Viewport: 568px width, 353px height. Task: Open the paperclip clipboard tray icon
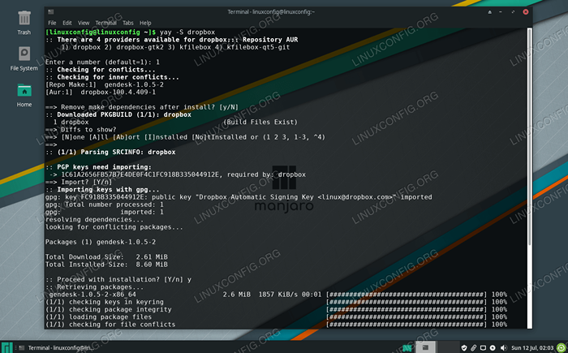pos(473,348)
